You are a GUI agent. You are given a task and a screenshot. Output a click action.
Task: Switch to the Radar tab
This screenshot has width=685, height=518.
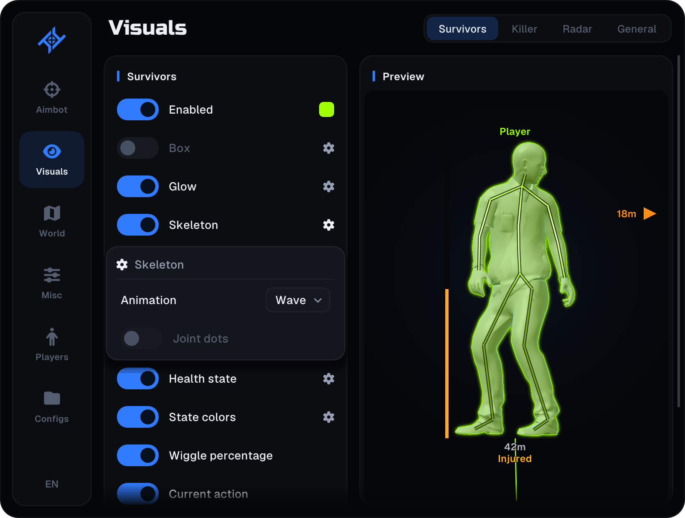tap(577, 29)
